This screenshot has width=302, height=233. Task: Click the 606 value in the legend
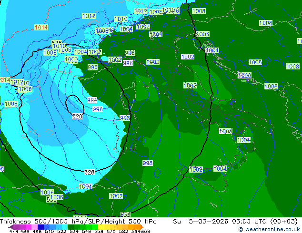click(145, 231)
